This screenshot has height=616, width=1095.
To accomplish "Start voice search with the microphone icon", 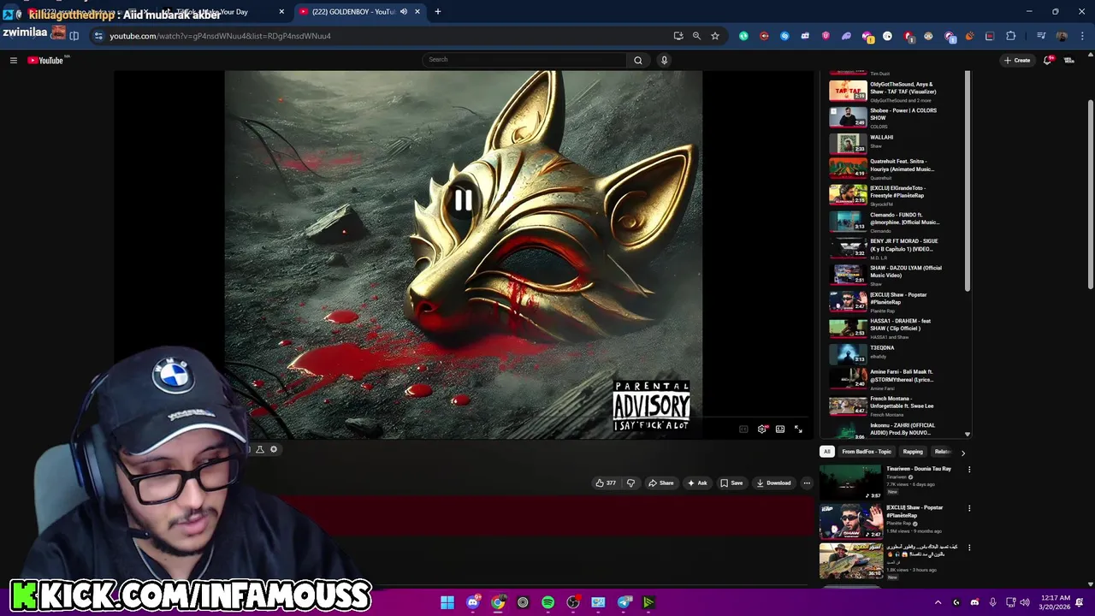I will point(664,60).
